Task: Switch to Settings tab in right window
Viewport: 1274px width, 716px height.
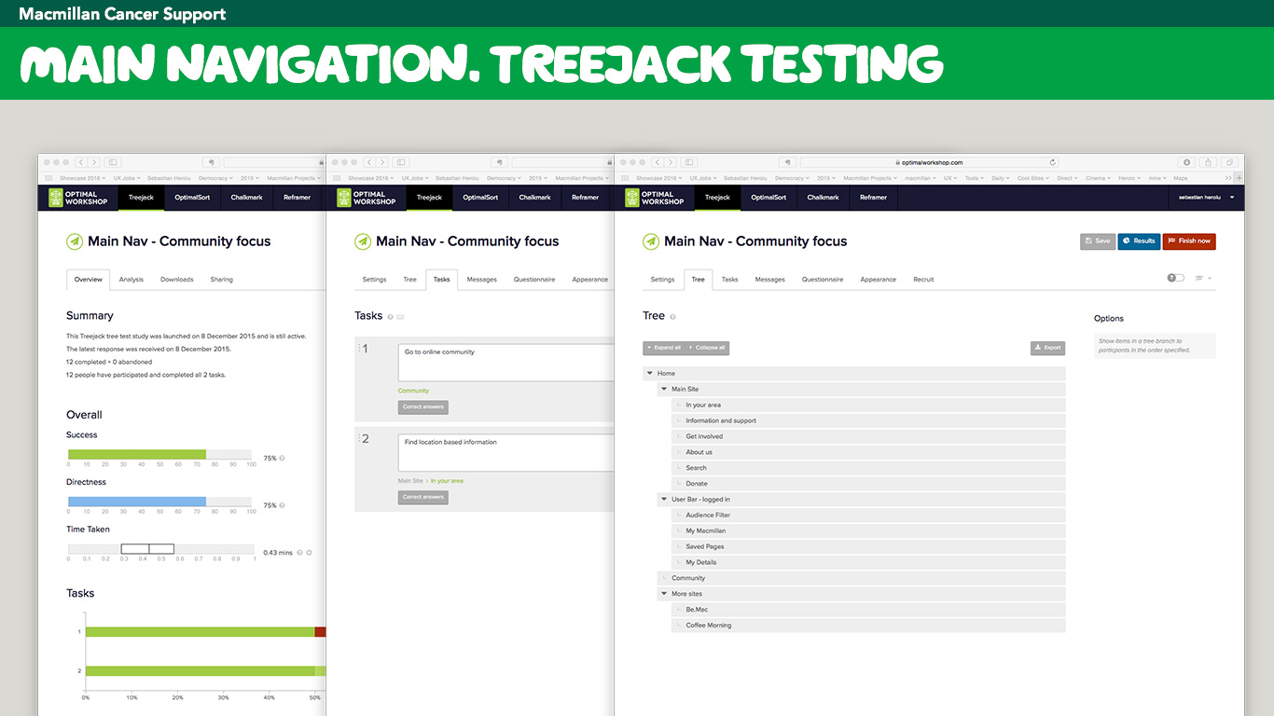Action: point(662,280)
